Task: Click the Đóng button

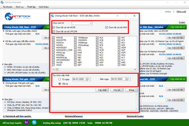Action: pos(131,90)
